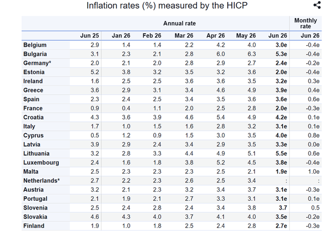This screenshot has width=327, height=234.
Task: Click the Apr 26 column header
Action: click(x=216, y=35)
